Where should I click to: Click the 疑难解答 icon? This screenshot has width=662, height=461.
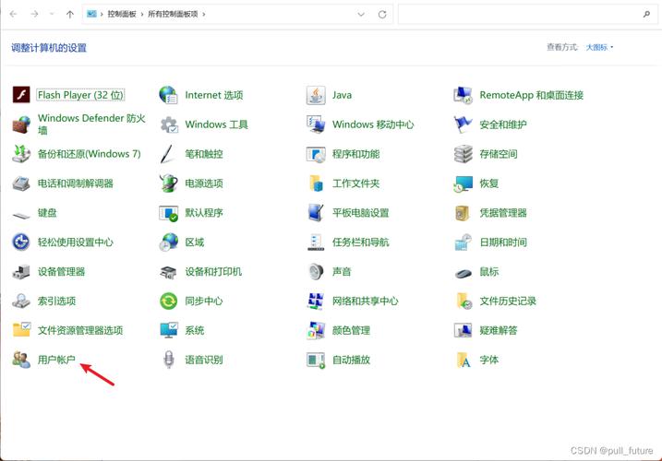point(463,330)
